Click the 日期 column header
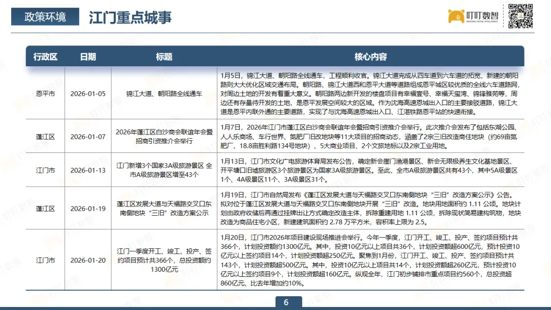 pyautogui.click(x=88, y=57)
